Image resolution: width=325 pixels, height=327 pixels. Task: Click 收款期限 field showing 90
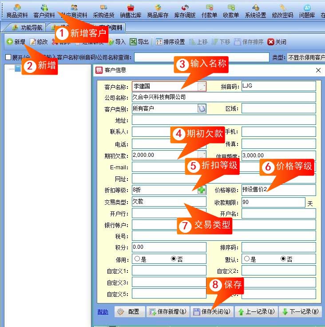tap(273, 202)
